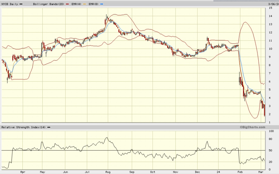Select the EMA(8) legend label
279x174 pixels.
click(94, 4)
